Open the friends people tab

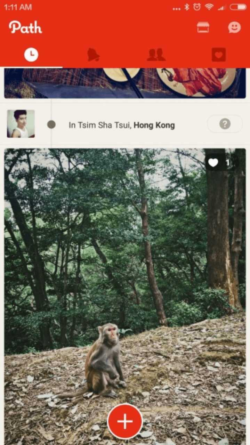pos(156,55)
